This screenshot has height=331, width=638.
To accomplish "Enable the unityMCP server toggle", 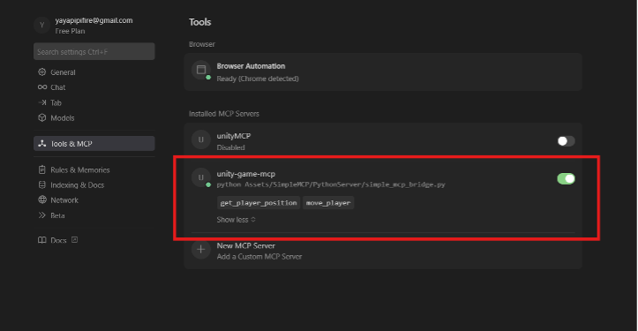I will click(x=566, y=141).
